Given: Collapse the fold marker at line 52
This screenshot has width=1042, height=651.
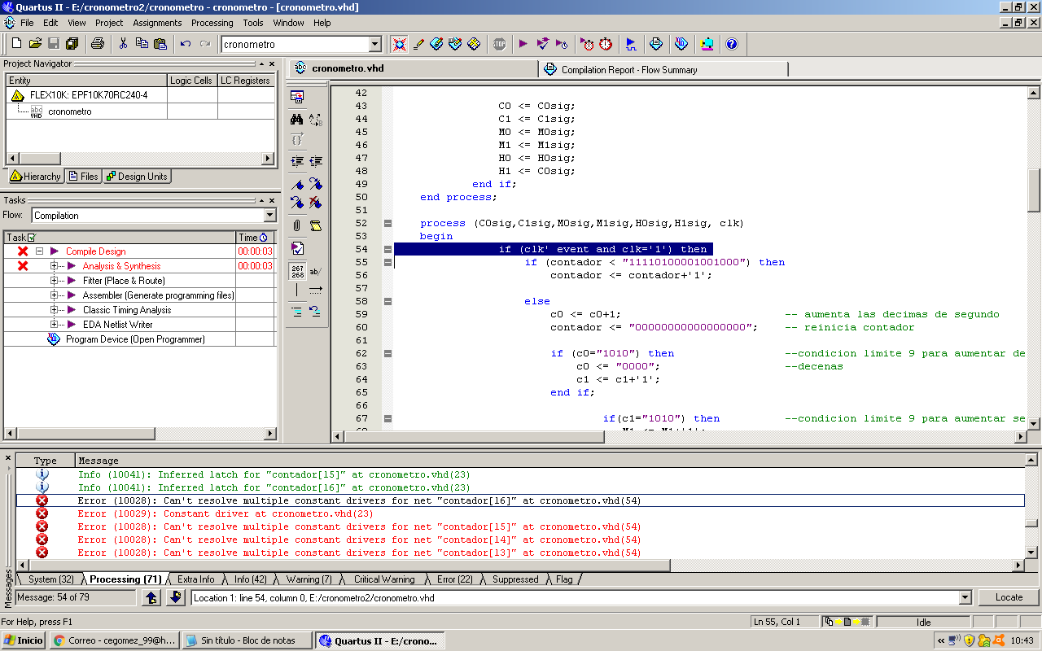Looking at the screenshot, I should tap(388, 223).
